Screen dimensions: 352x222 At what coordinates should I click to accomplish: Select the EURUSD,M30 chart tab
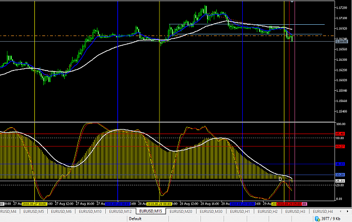[x=211, y=211]
